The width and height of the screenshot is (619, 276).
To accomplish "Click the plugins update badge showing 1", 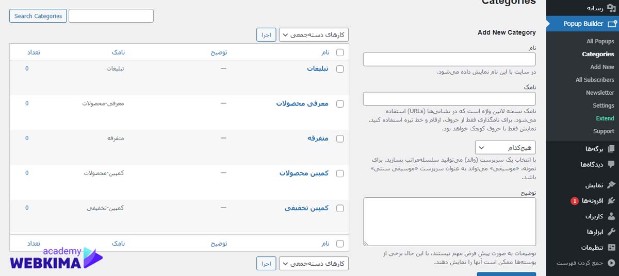I will [574, 201].
